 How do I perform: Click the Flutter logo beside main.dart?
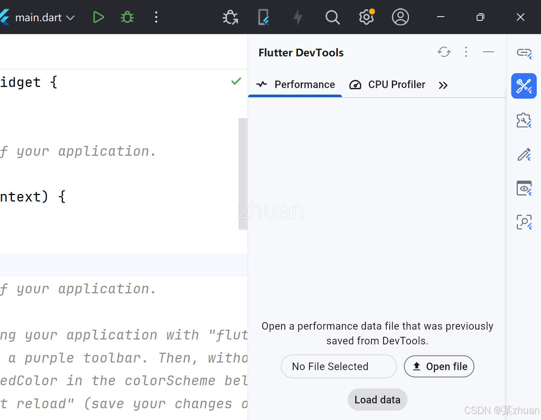(4, 17)
